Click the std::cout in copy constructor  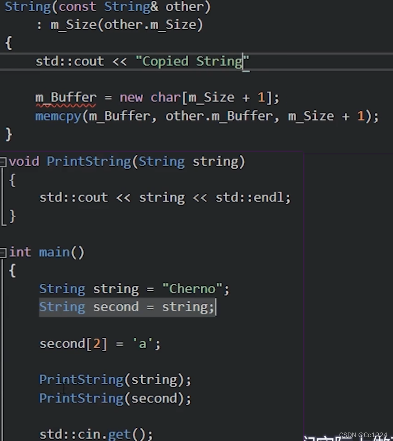point(70,61)
